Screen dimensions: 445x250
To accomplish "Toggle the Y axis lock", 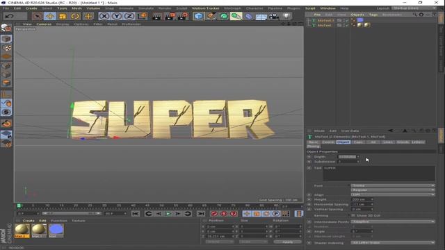I will [x=117, y=16].
